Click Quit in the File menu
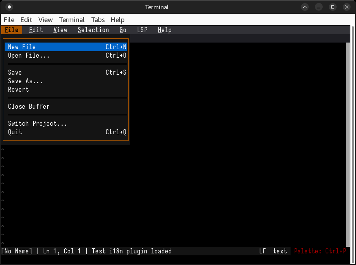This screenshot has width=356, height=265. 15,132
